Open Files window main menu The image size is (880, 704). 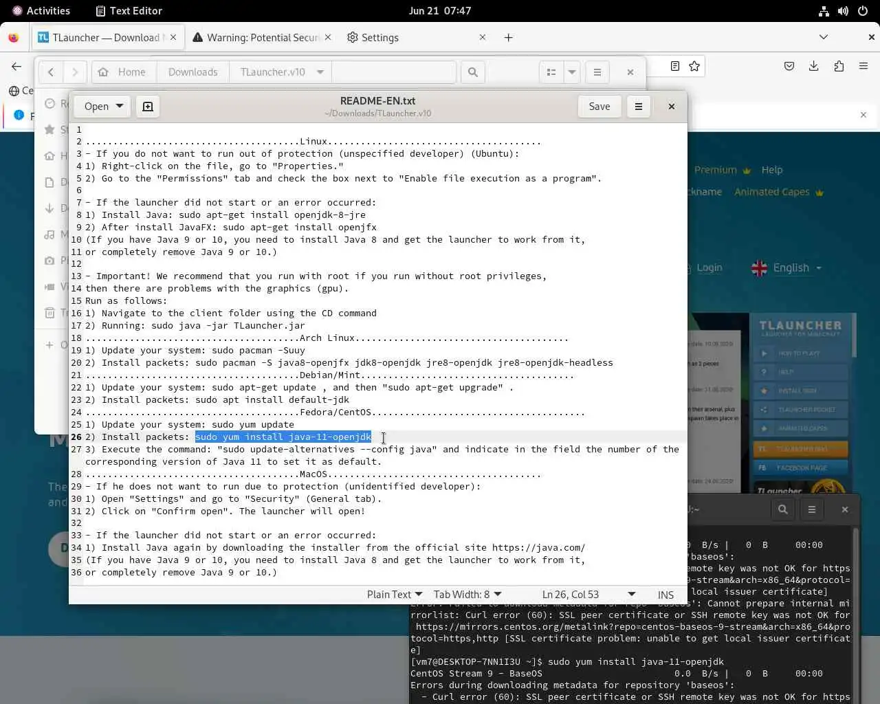click(x=597, y=72)
